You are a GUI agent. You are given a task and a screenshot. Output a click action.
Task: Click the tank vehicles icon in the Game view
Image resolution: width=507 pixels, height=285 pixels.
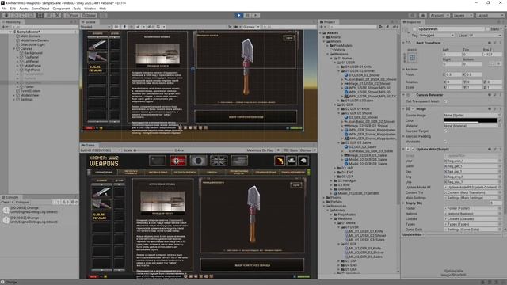(x=292, y=161)
